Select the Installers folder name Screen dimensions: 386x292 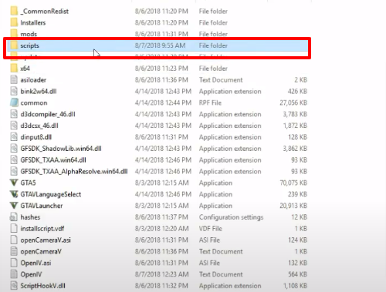(33, 22)
